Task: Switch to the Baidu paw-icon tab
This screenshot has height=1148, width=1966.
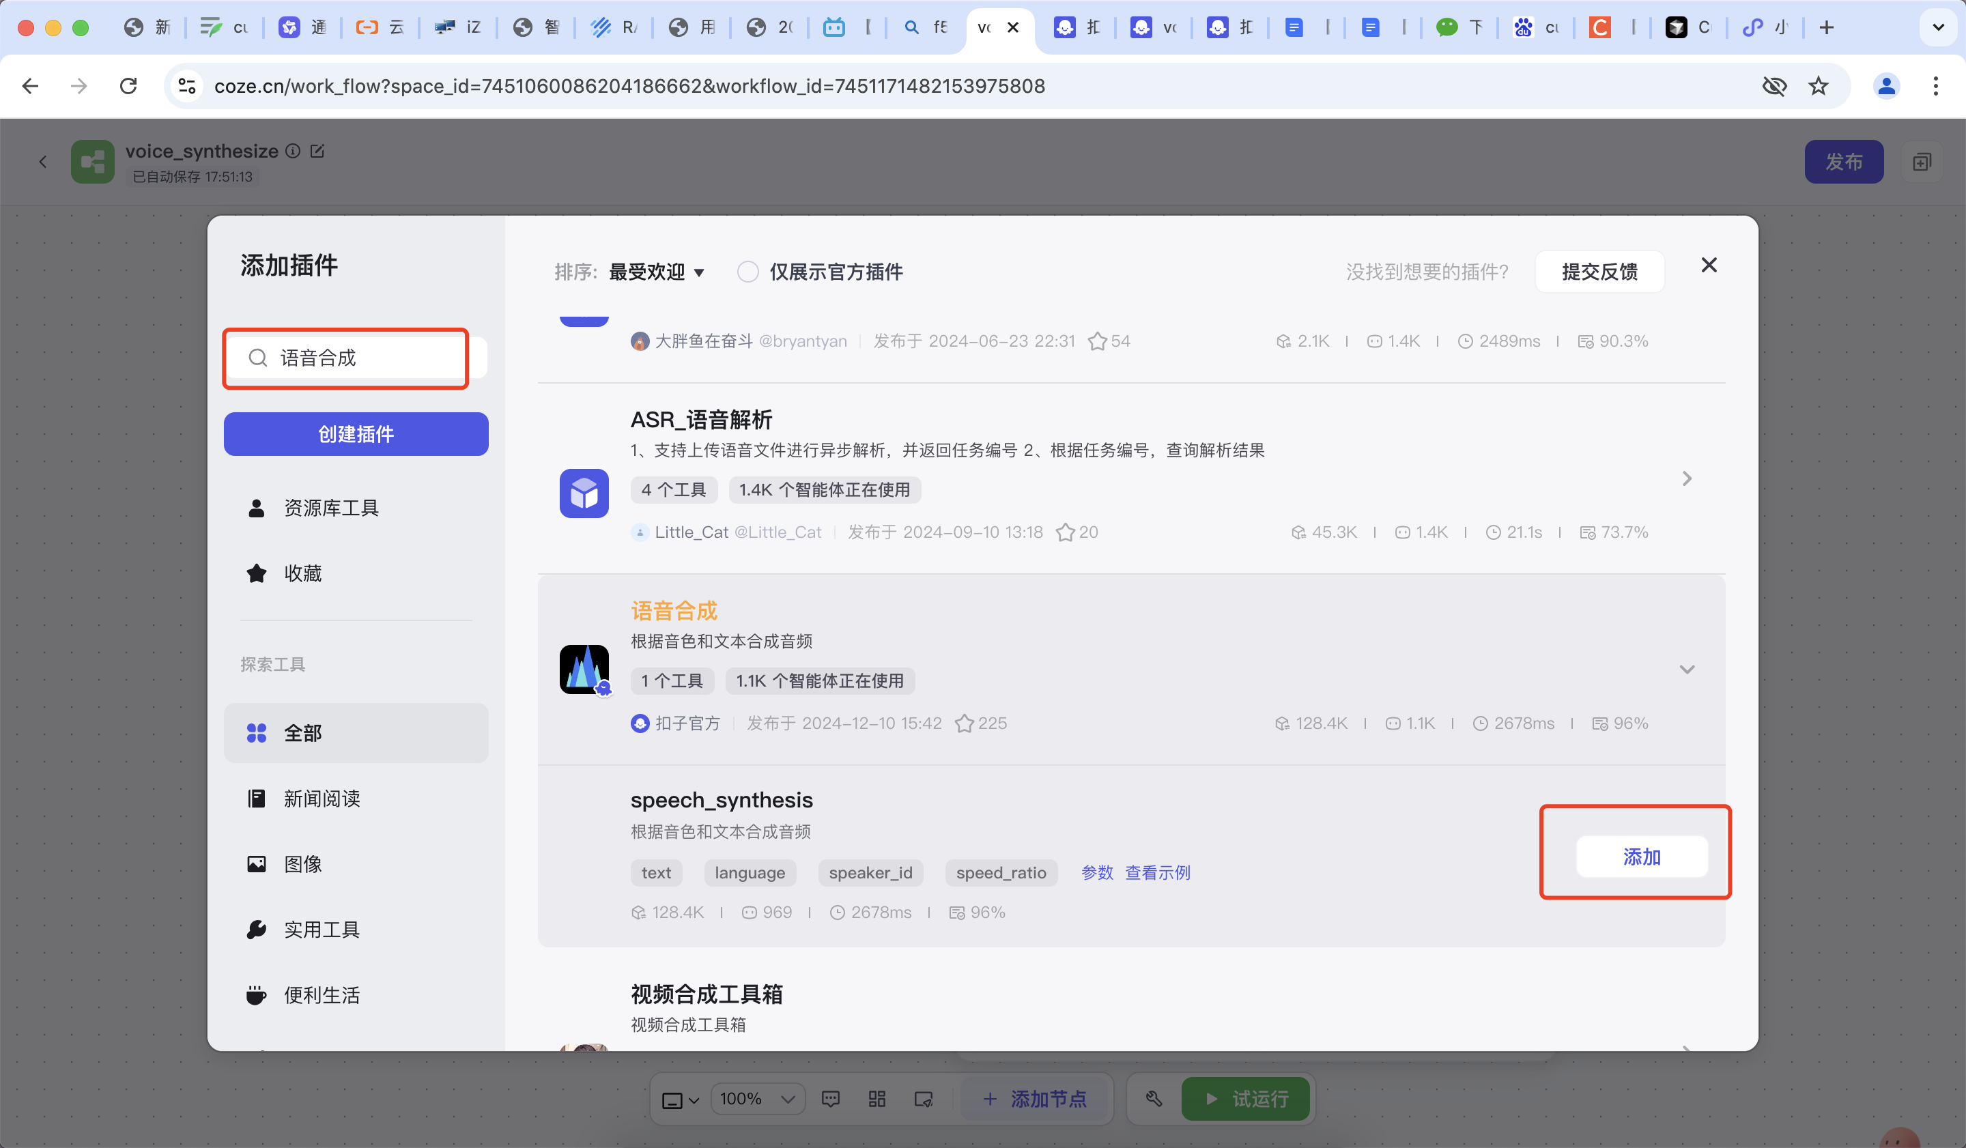Action: [x=1537, y=27]
